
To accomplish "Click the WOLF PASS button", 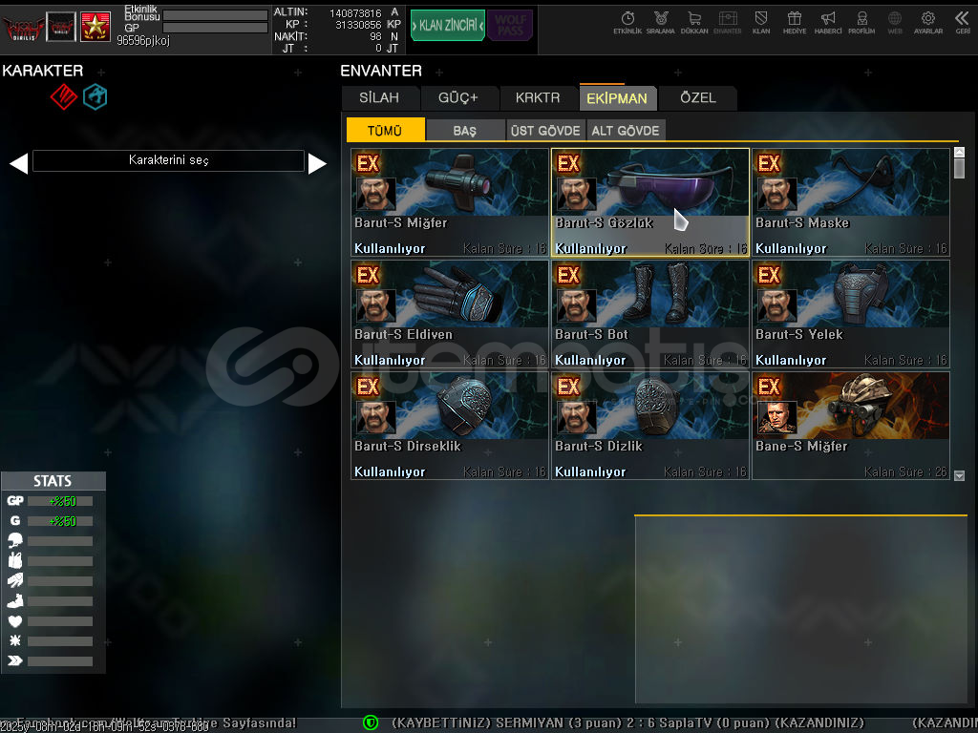I will pos(510,25).
